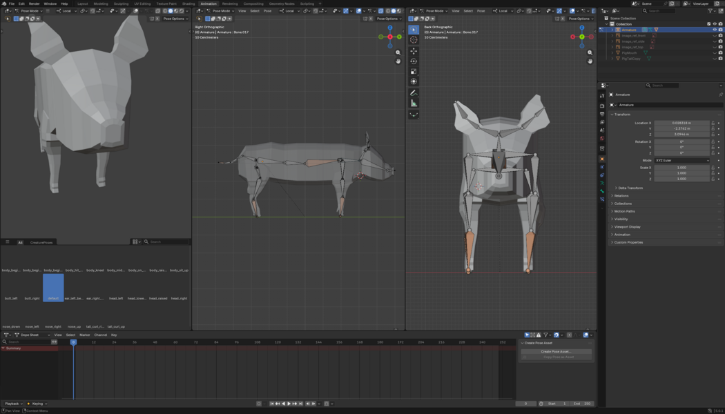Click the Create Pose Asset button
The height and width of the screenshot is (414, 725).
click(557, 351)
